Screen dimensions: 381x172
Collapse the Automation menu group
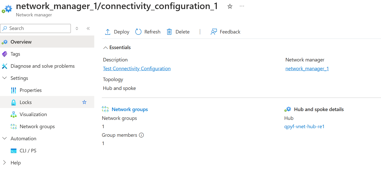pos(5,139)
